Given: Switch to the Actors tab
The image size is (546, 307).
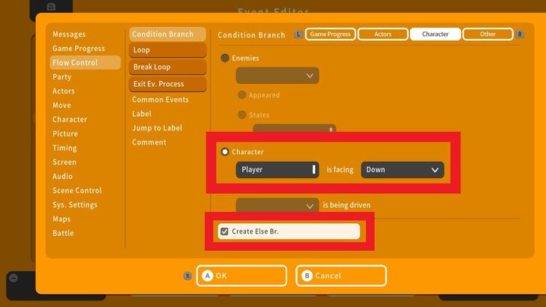Looking at the screenshot, I should (x=382, y=34).
